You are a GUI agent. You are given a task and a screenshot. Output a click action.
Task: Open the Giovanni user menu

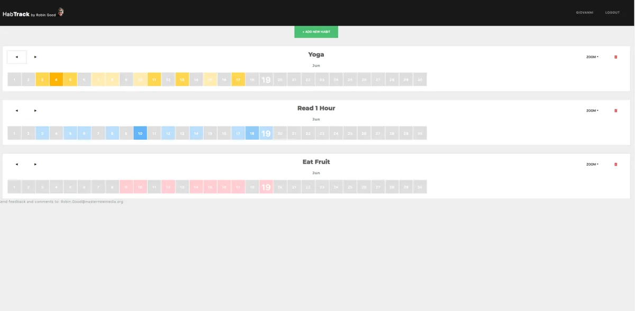coord(584,13)
